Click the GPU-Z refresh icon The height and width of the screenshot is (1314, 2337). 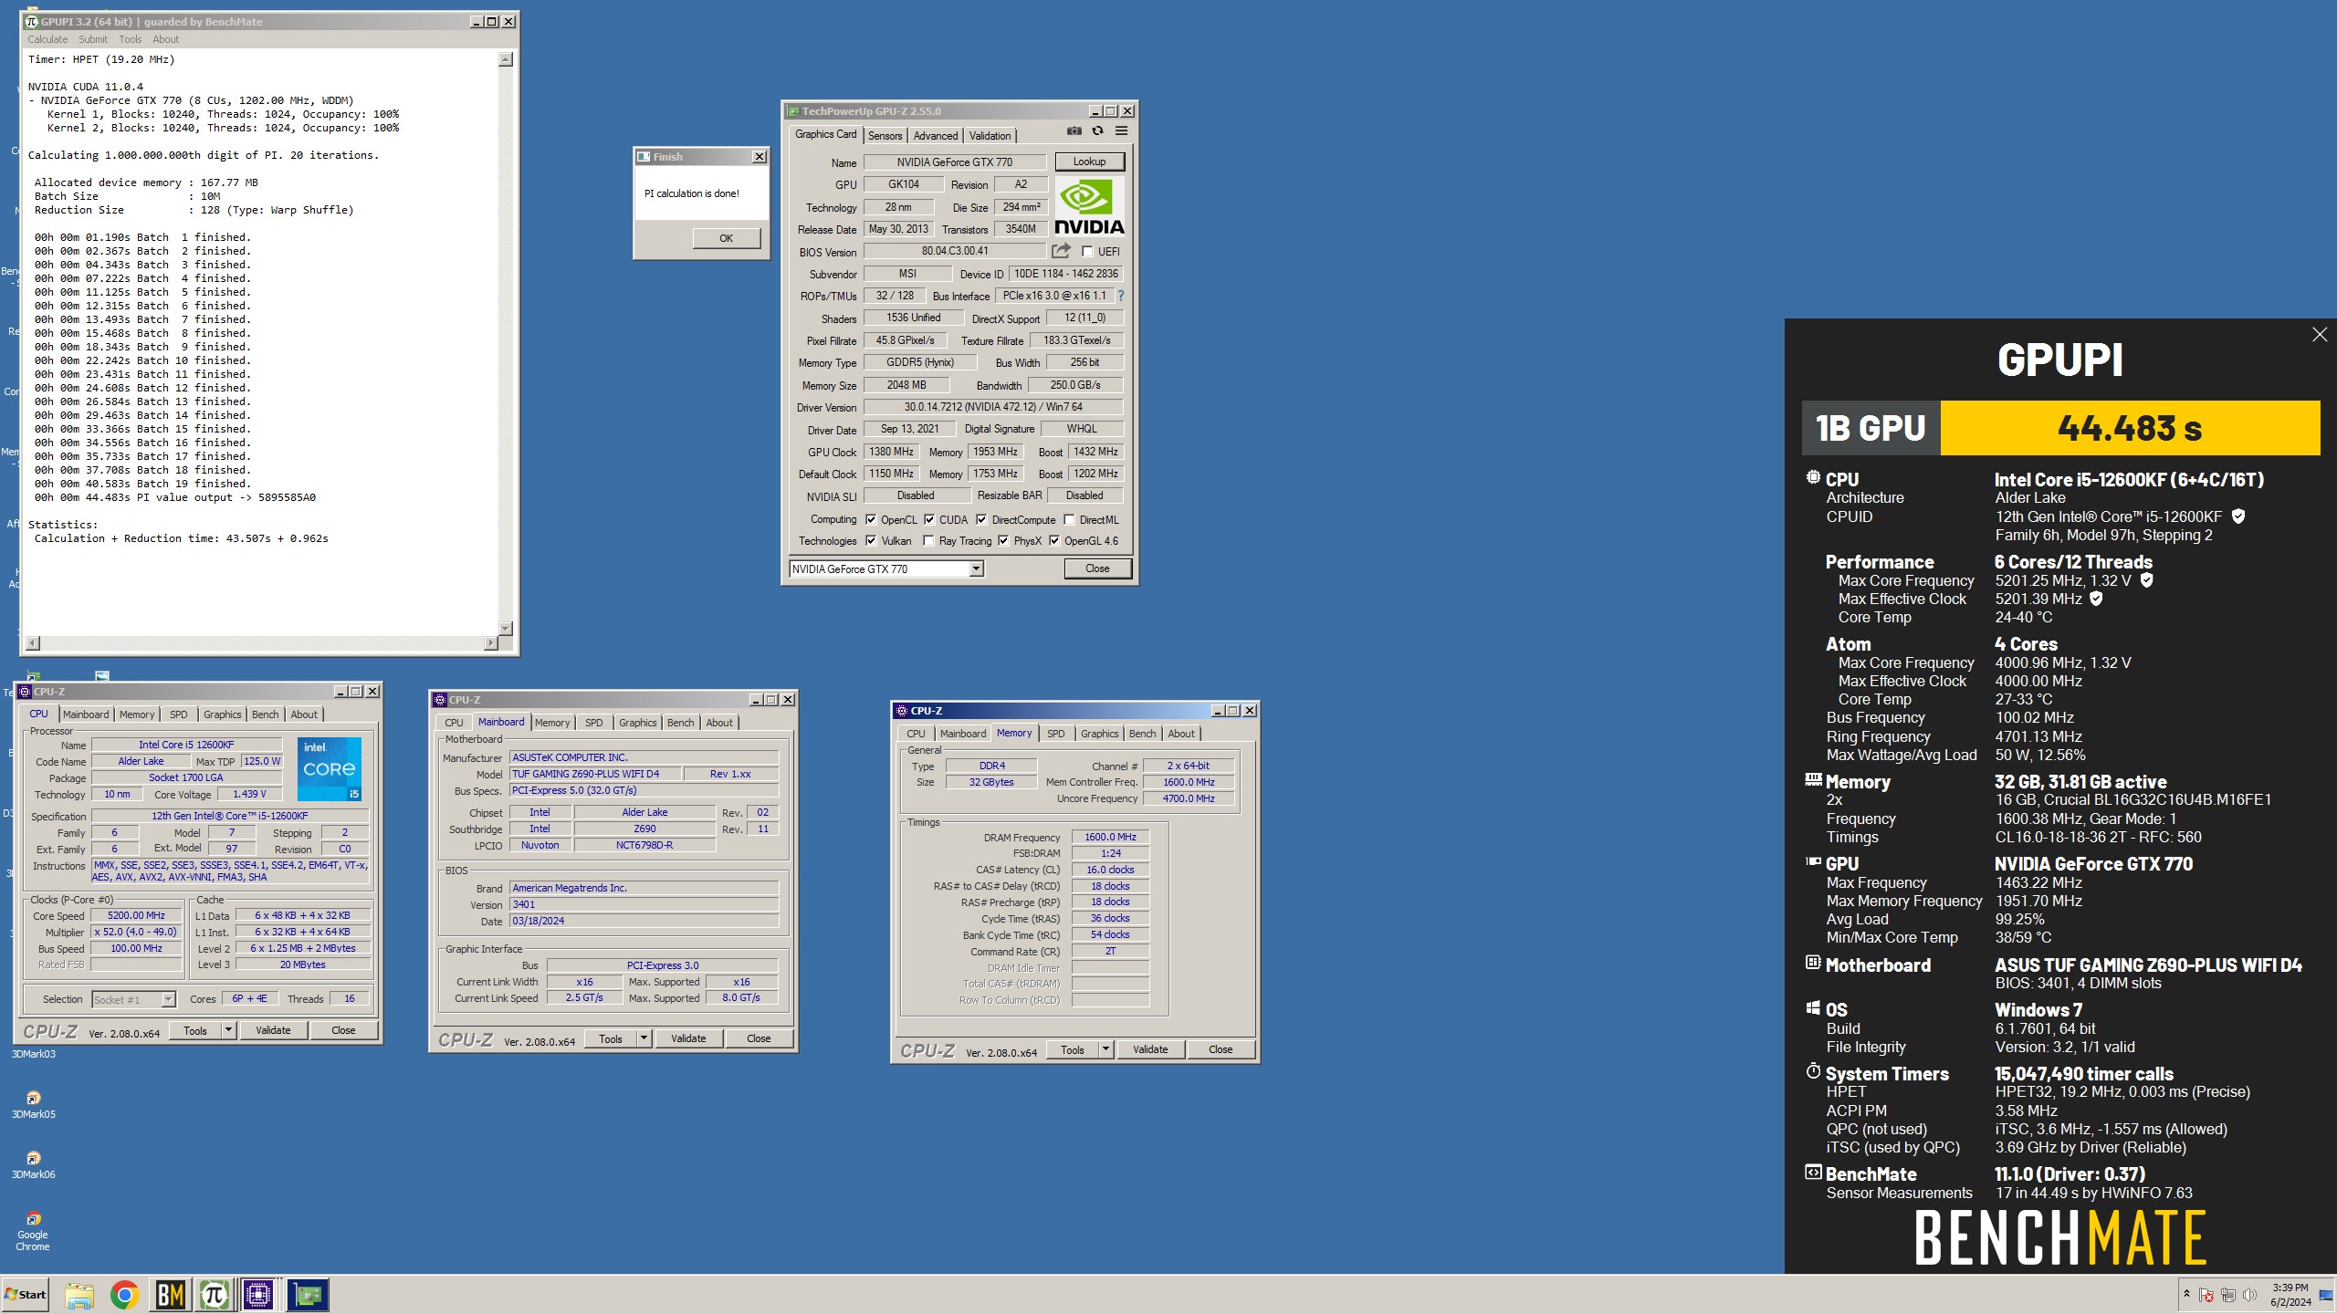tap(1098, 131)
